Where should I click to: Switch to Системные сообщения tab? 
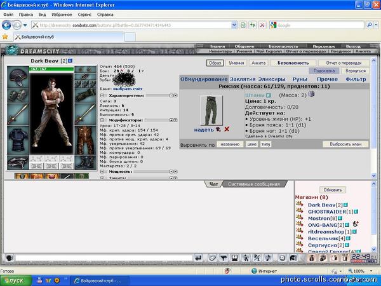tap(253, 184)
